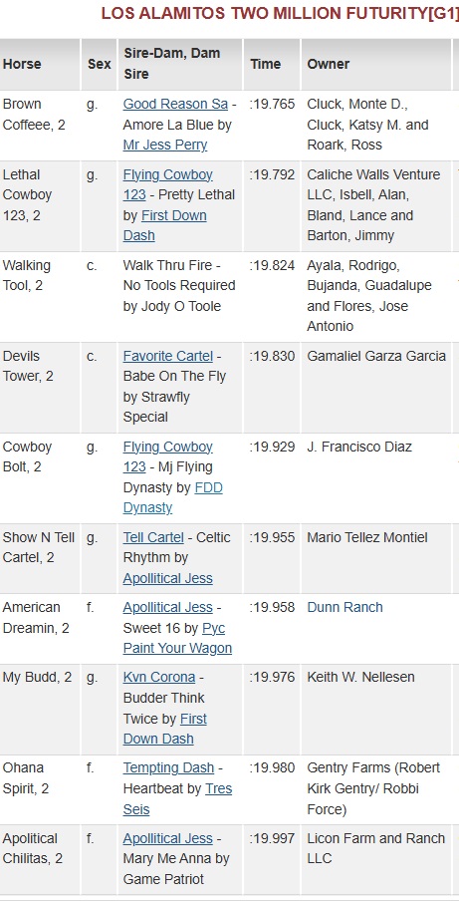Open Apollitical Jess link in Show N Tell Cartel row
This screenshot has width=459, height=902.
167,578
